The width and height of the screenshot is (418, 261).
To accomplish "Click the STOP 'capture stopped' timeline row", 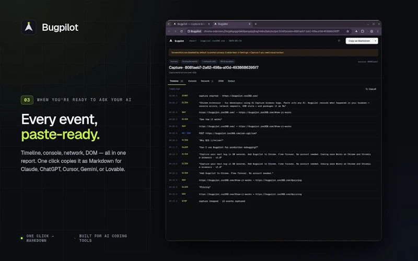I will [x=273, y=201].
